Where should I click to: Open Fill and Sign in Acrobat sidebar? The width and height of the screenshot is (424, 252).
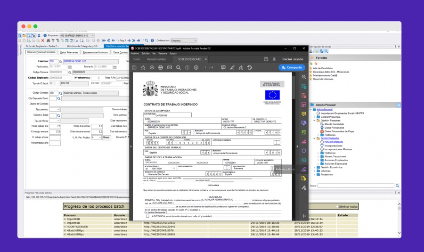click(304, 169)
